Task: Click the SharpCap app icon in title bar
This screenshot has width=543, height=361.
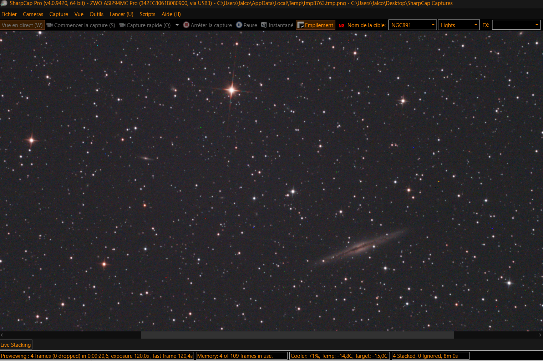Action: coord(4,3)
